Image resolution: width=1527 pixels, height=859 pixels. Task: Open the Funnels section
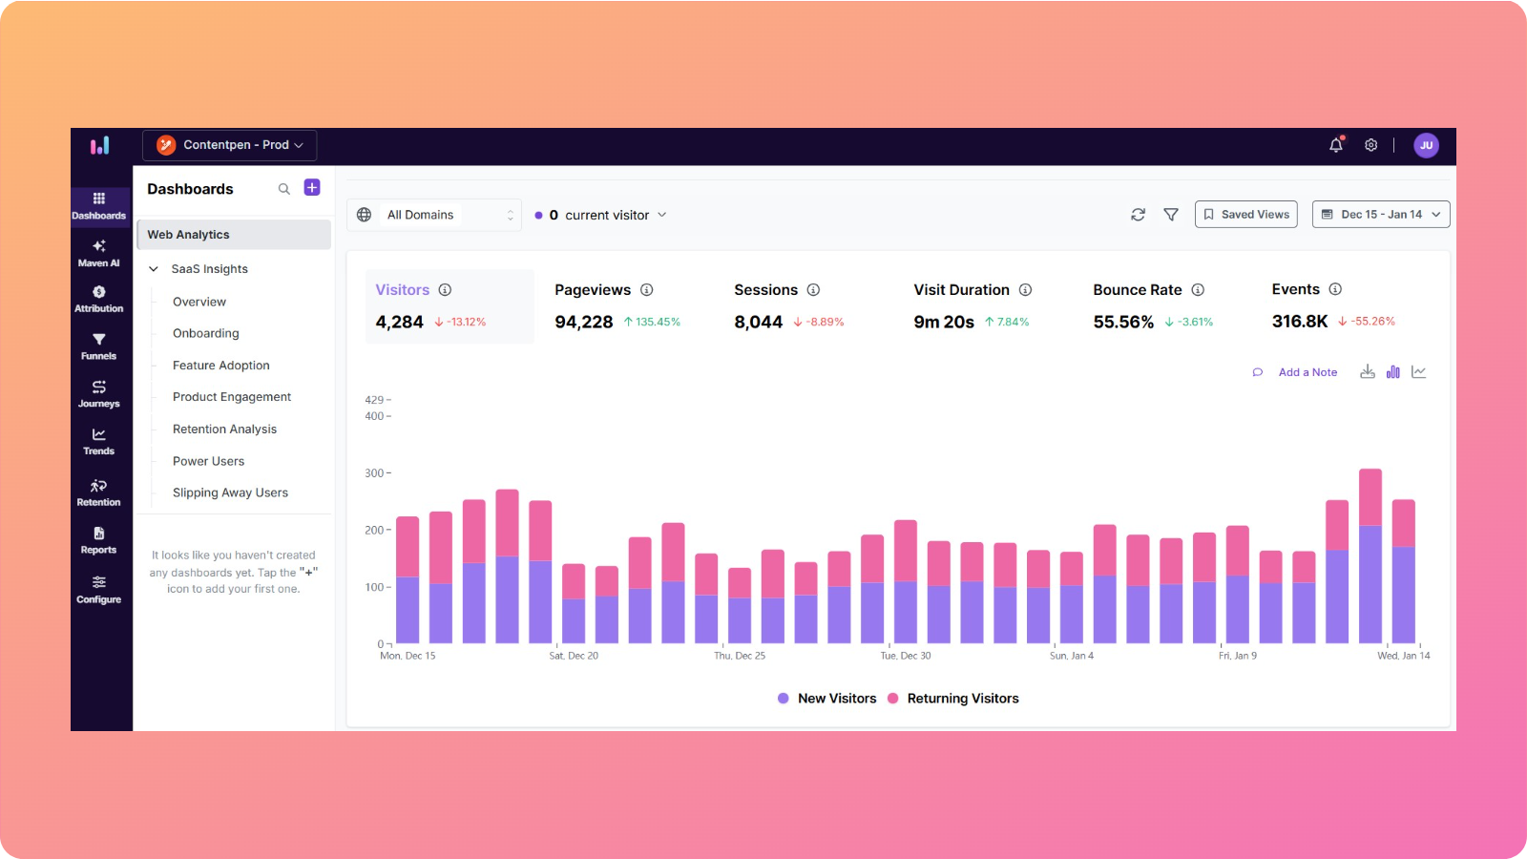click(x=98, y=346)
